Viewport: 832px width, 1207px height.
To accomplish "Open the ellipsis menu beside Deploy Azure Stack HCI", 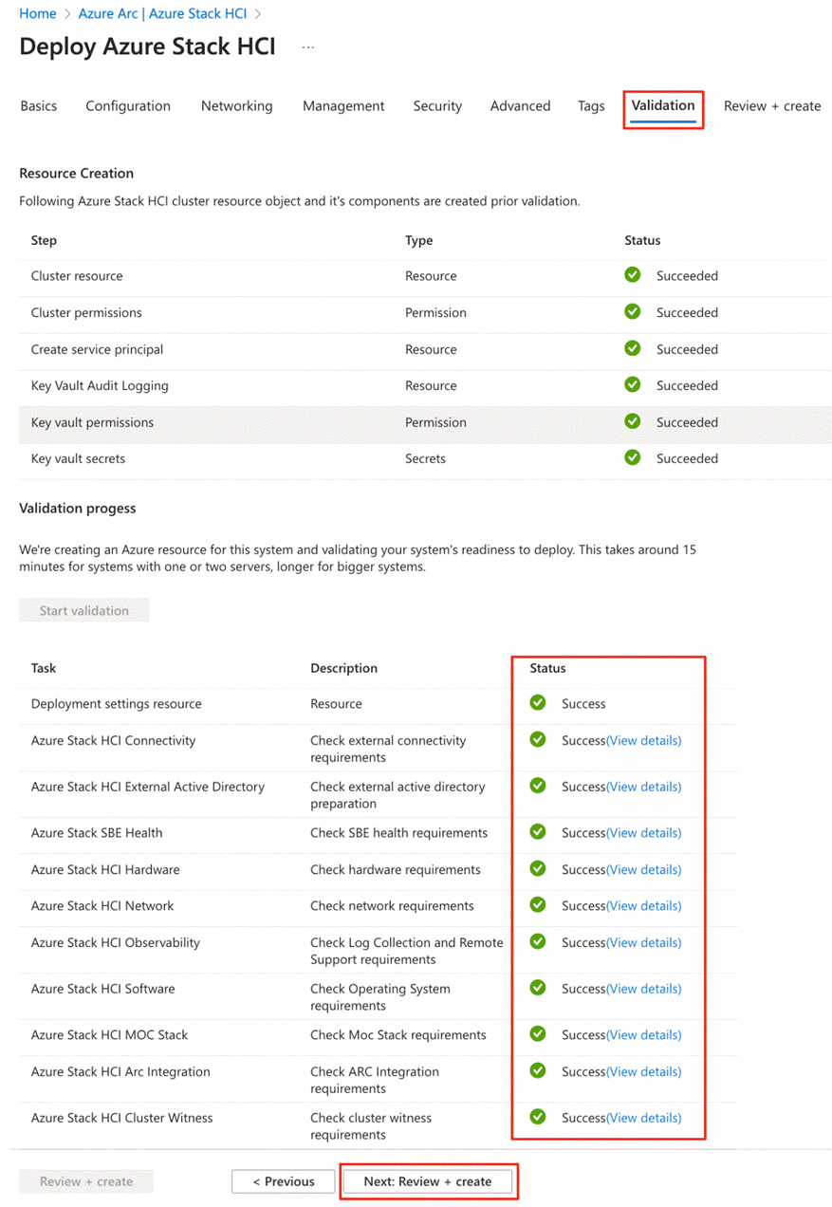I will (307, 46).
